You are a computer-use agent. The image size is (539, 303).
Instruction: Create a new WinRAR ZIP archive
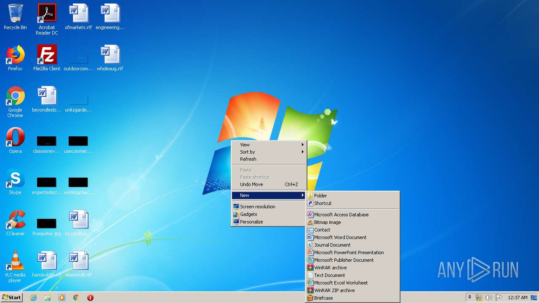pos(352,290)
